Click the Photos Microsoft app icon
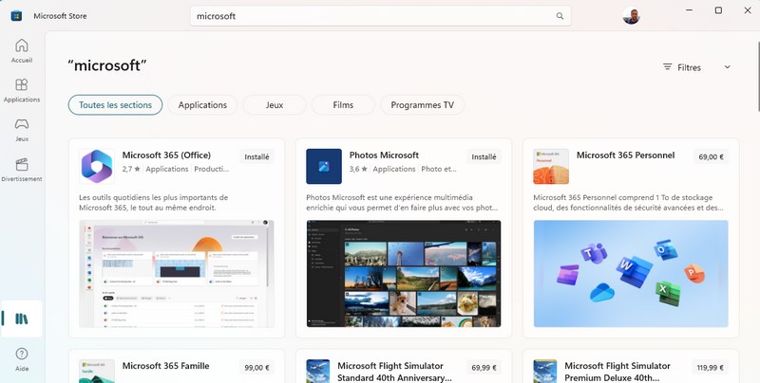This screenshot has height=383, width=760. pos(323,166)
